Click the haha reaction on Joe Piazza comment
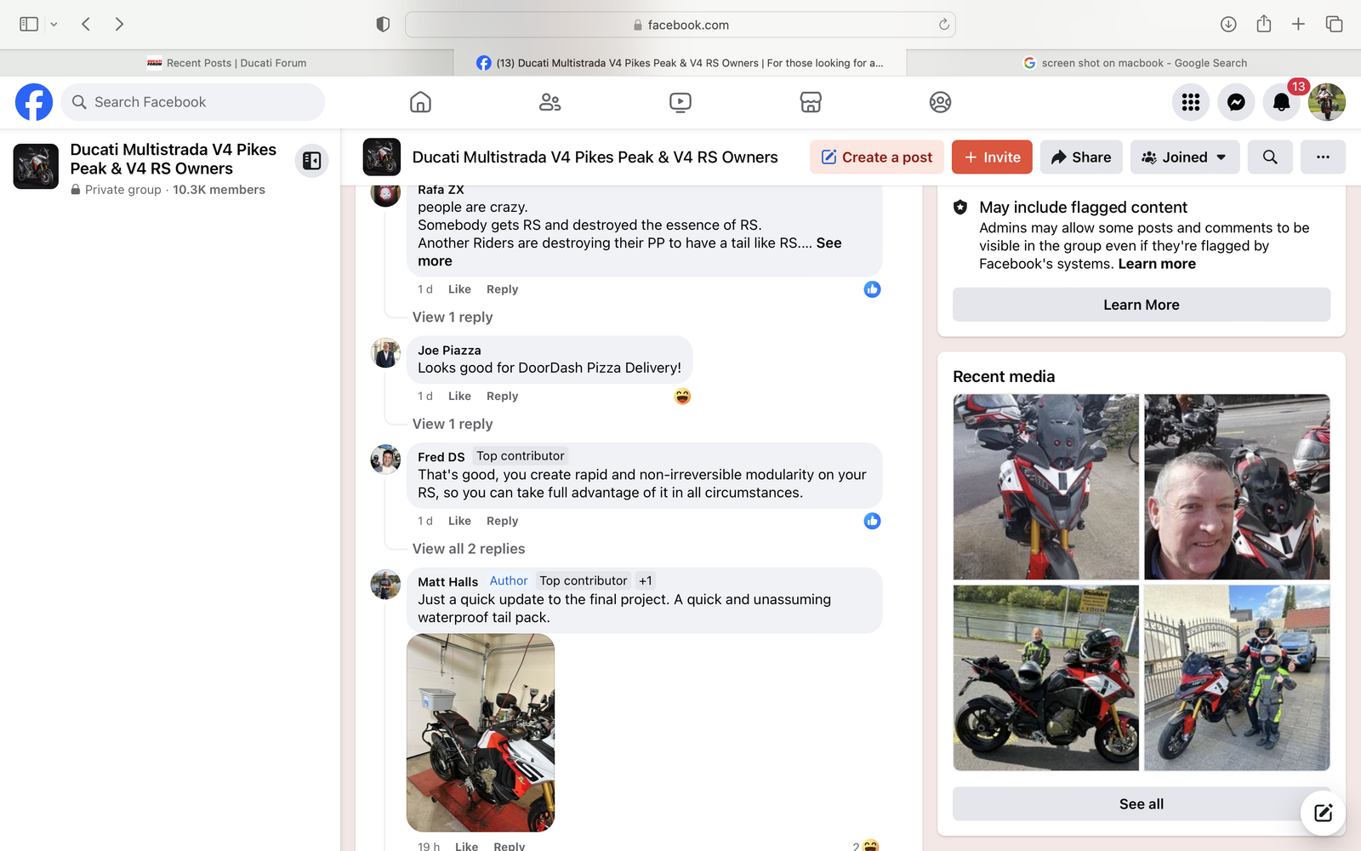The width and height of the screenshot is (1361, 851). point(682,397)
